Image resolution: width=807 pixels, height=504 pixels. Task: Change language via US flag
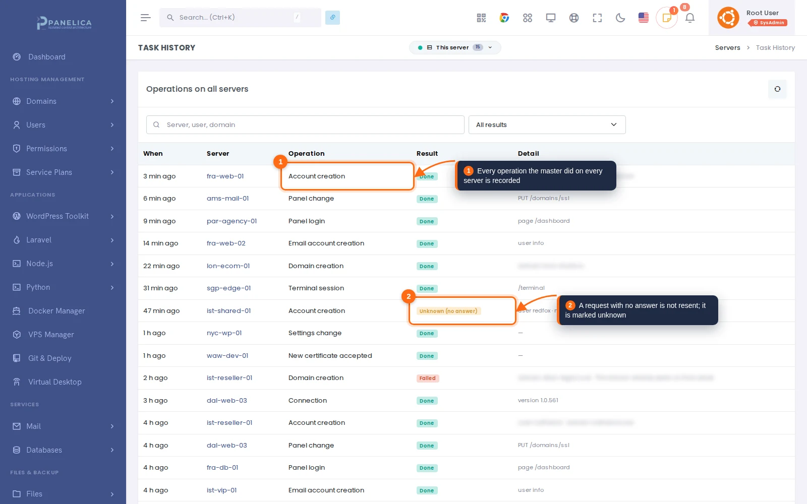coord(644,18)
